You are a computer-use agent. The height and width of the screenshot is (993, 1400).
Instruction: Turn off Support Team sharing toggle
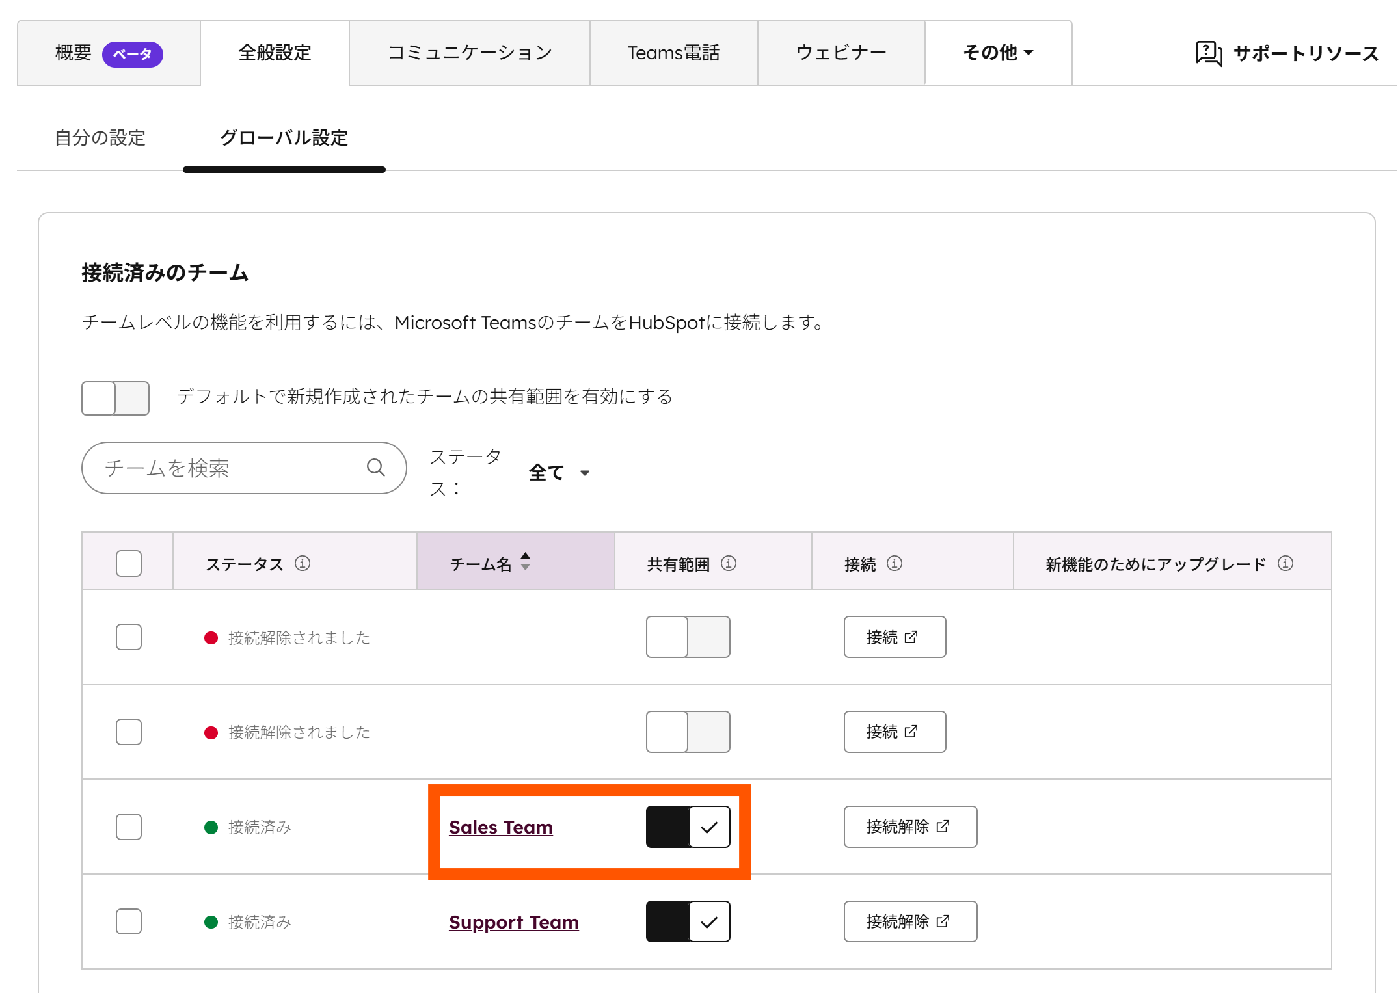click(688, 921)
